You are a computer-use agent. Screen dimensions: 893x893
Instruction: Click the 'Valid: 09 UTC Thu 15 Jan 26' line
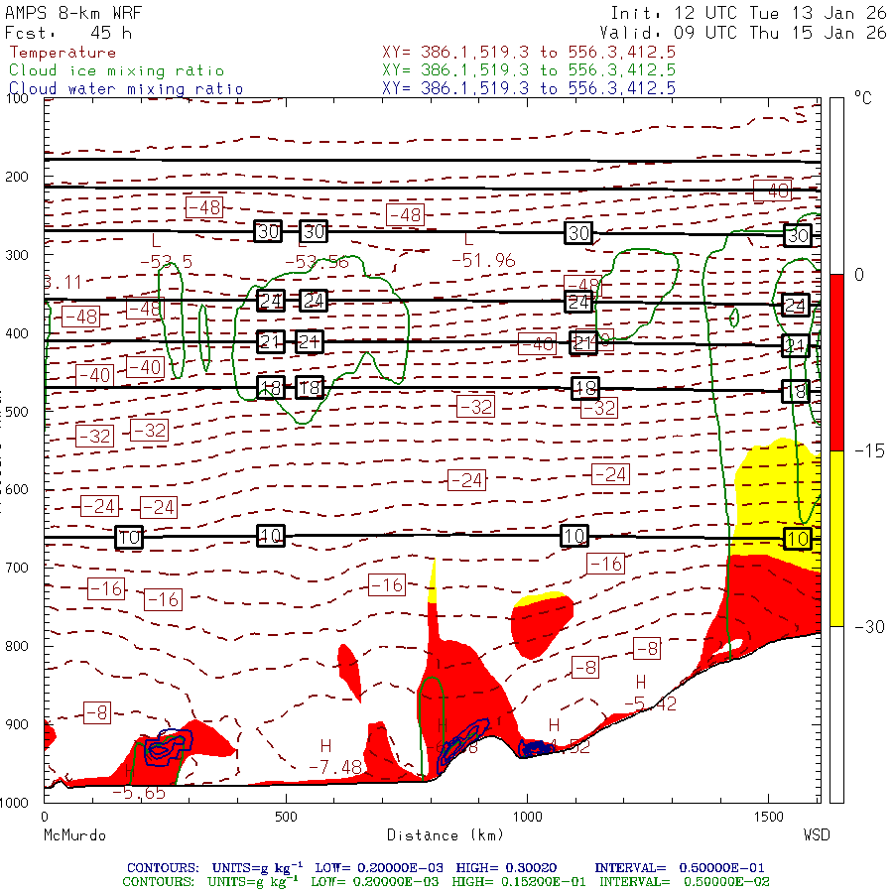(743, 33)
